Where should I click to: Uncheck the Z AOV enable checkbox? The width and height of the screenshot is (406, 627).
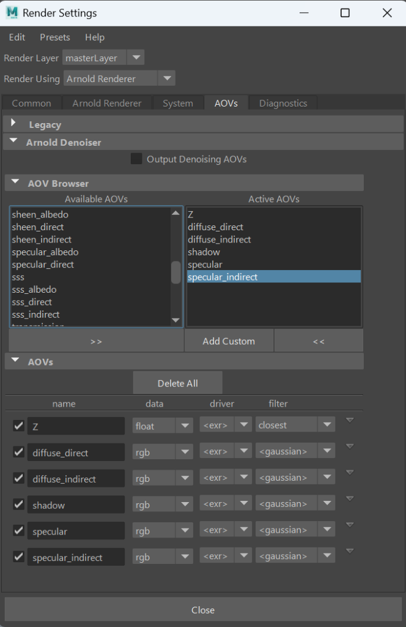point(18,426)
